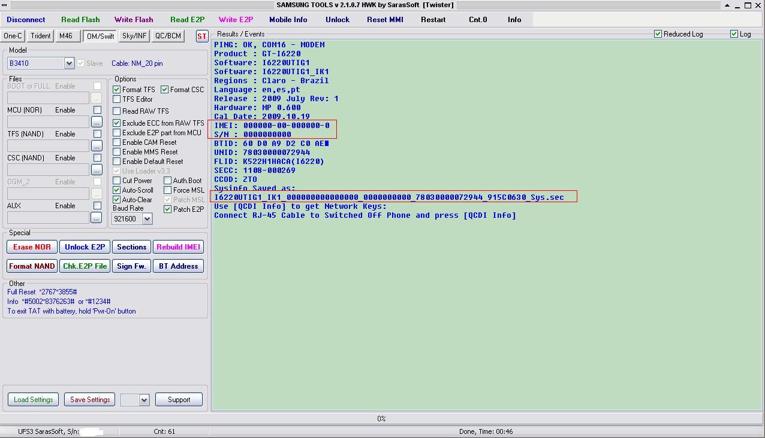This screenshot has height=438, width=765.
Task: Toggle the Log checkbox
Action: pos(734,34)
